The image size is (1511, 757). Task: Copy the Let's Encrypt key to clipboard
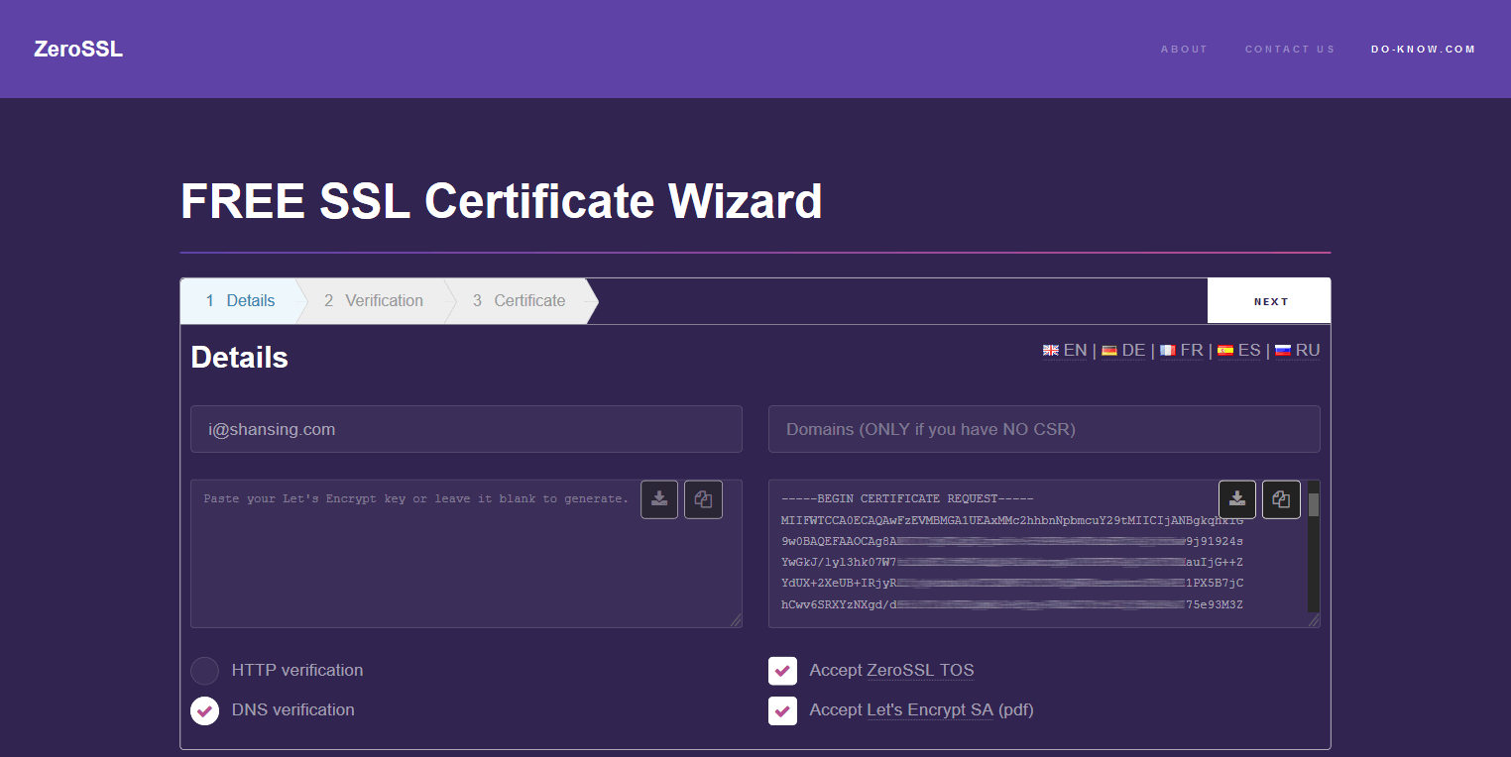pyautogui.click(x=704, y=499)
